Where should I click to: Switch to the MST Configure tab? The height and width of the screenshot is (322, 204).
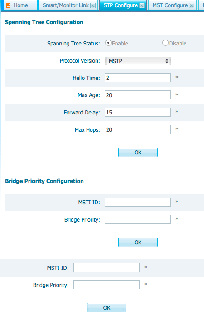point(170,5)
